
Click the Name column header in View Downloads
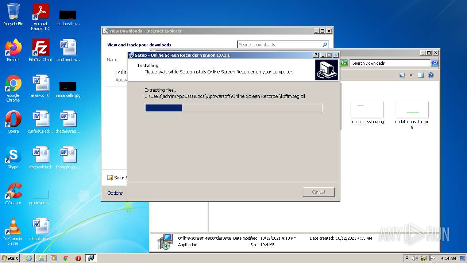click(113, 60)
